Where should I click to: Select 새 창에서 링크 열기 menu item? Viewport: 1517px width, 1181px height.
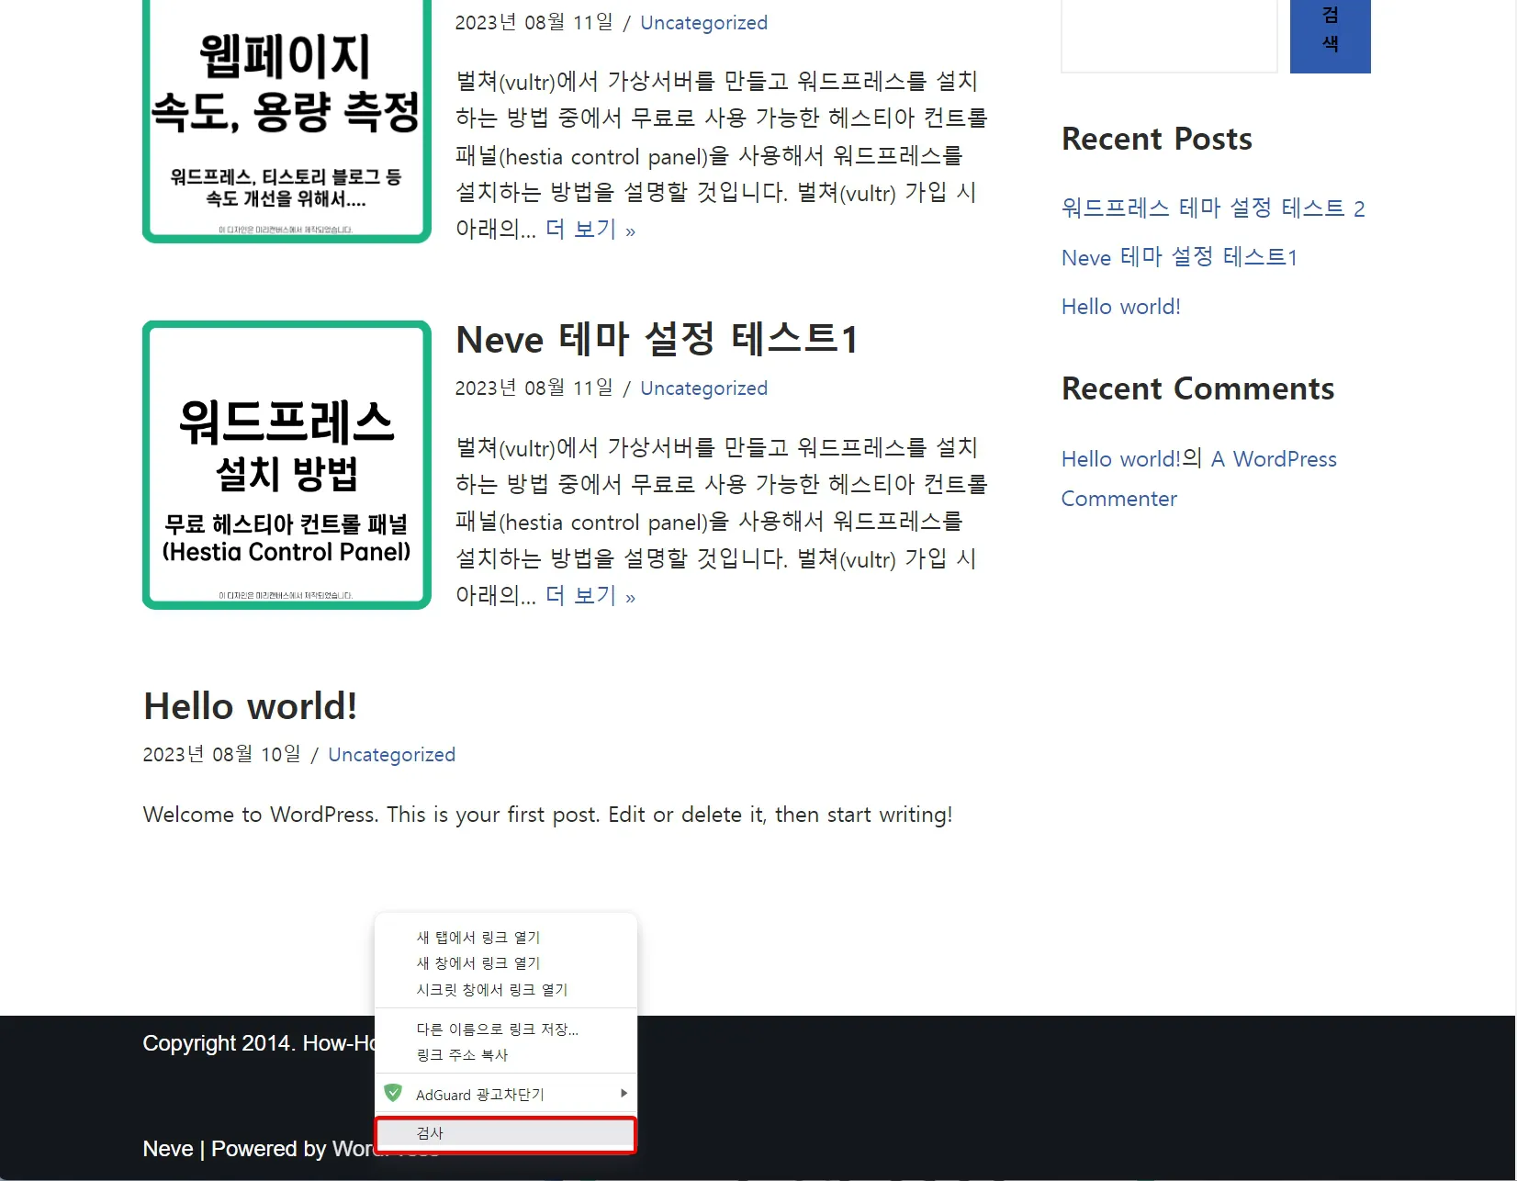click(x=506, y=962)
